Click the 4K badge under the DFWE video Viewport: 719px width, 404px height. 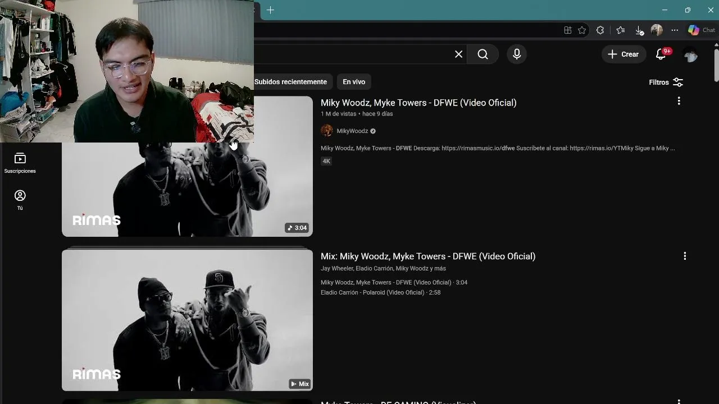point(326,161)
